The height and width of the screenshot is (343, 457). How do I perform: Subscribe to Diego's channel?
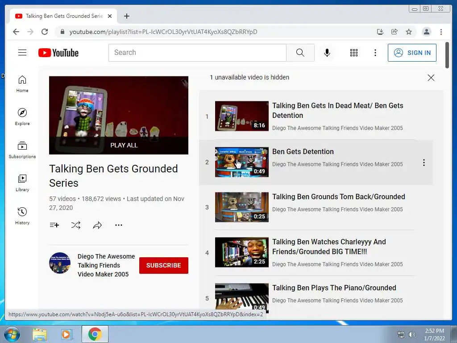click(x=163, y=265)
